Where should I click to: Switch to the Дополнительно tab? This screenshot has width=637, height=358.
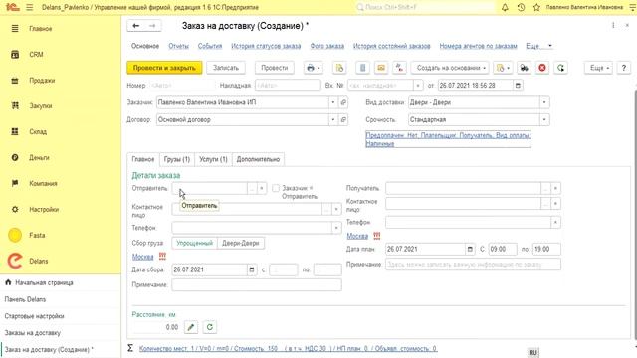(259, 159)
